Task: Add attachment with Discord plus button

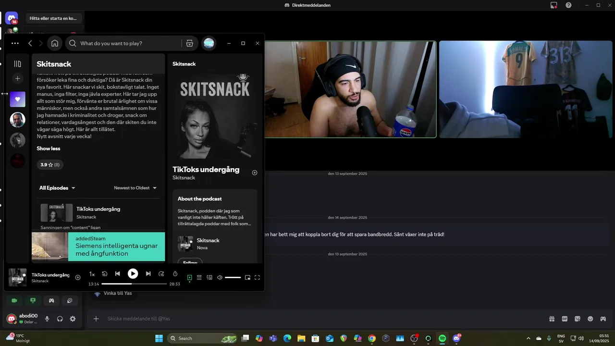Action: [96, 319]
